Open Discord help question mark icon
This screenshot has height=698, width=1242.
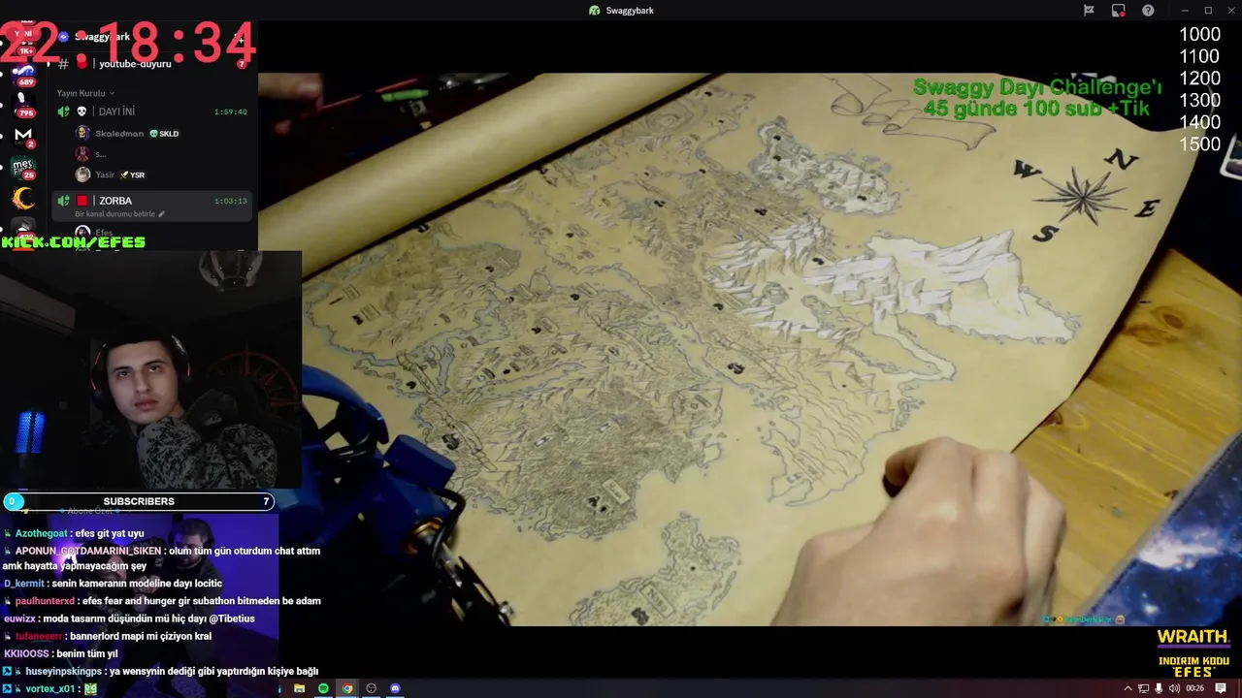pyautogui.click(x=1149, y=11)
